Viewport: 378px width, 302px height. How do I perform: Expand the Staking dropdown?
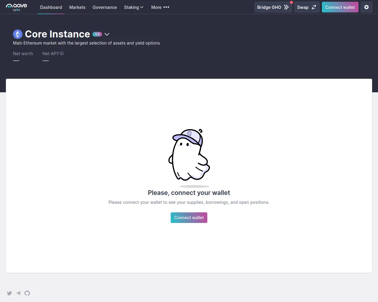click(134, 7)
